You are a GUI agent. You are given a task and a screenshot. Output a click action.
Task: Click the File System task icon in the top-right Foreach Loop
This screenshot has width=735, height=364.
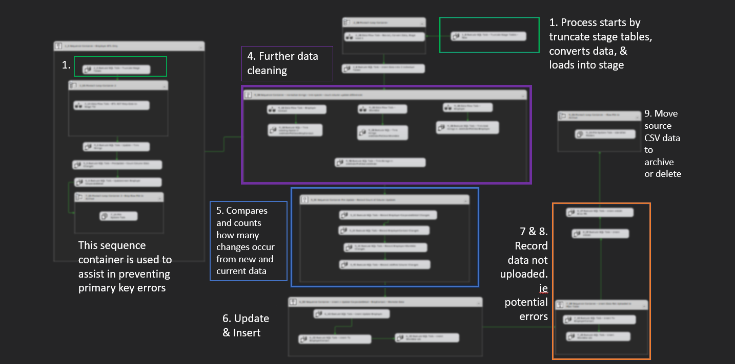579,134
